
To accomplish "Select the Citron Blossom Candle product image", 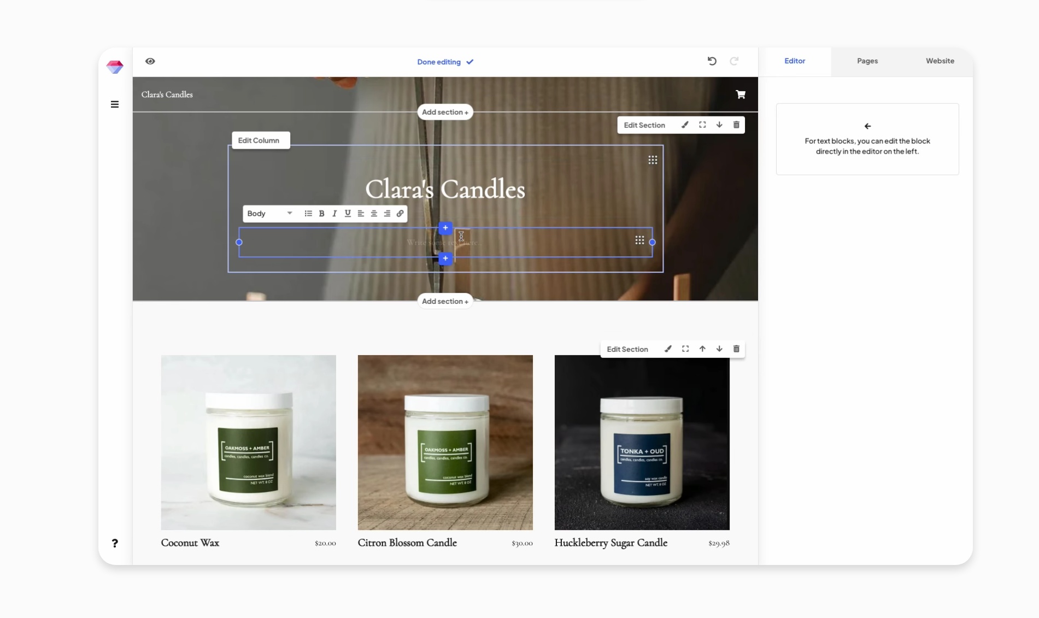I will coord(445,443).
